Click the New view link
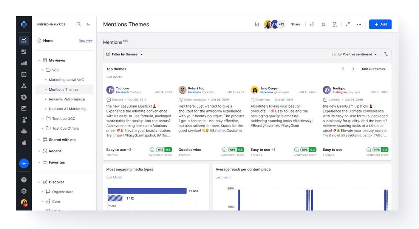This screenshot has width=419, height=229. click(x=85, y=40)
